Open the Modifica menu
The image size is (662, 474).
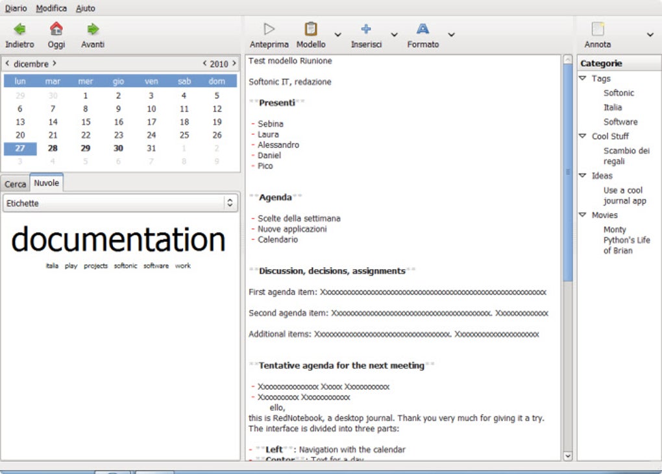(x=51, y=8)
